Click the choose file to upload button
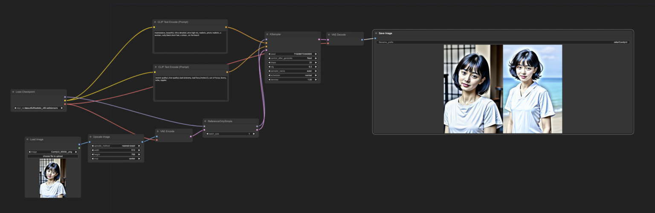Viewport: 655px width, 213px height. [x=53, y=156]
